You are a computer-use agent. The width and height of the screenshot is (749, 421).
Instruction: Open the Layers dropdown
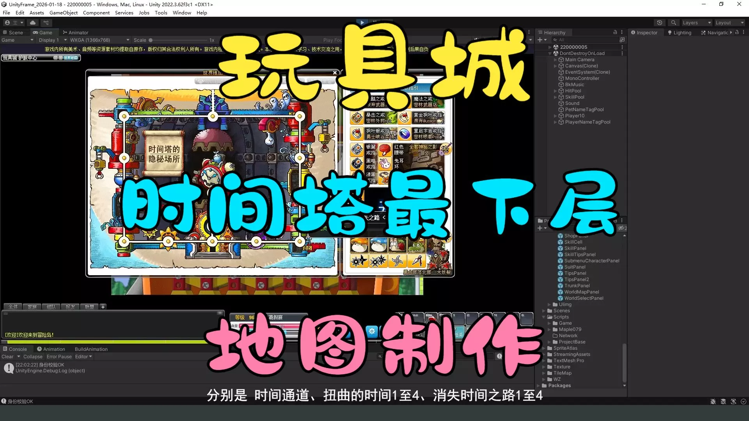point(697,23)
